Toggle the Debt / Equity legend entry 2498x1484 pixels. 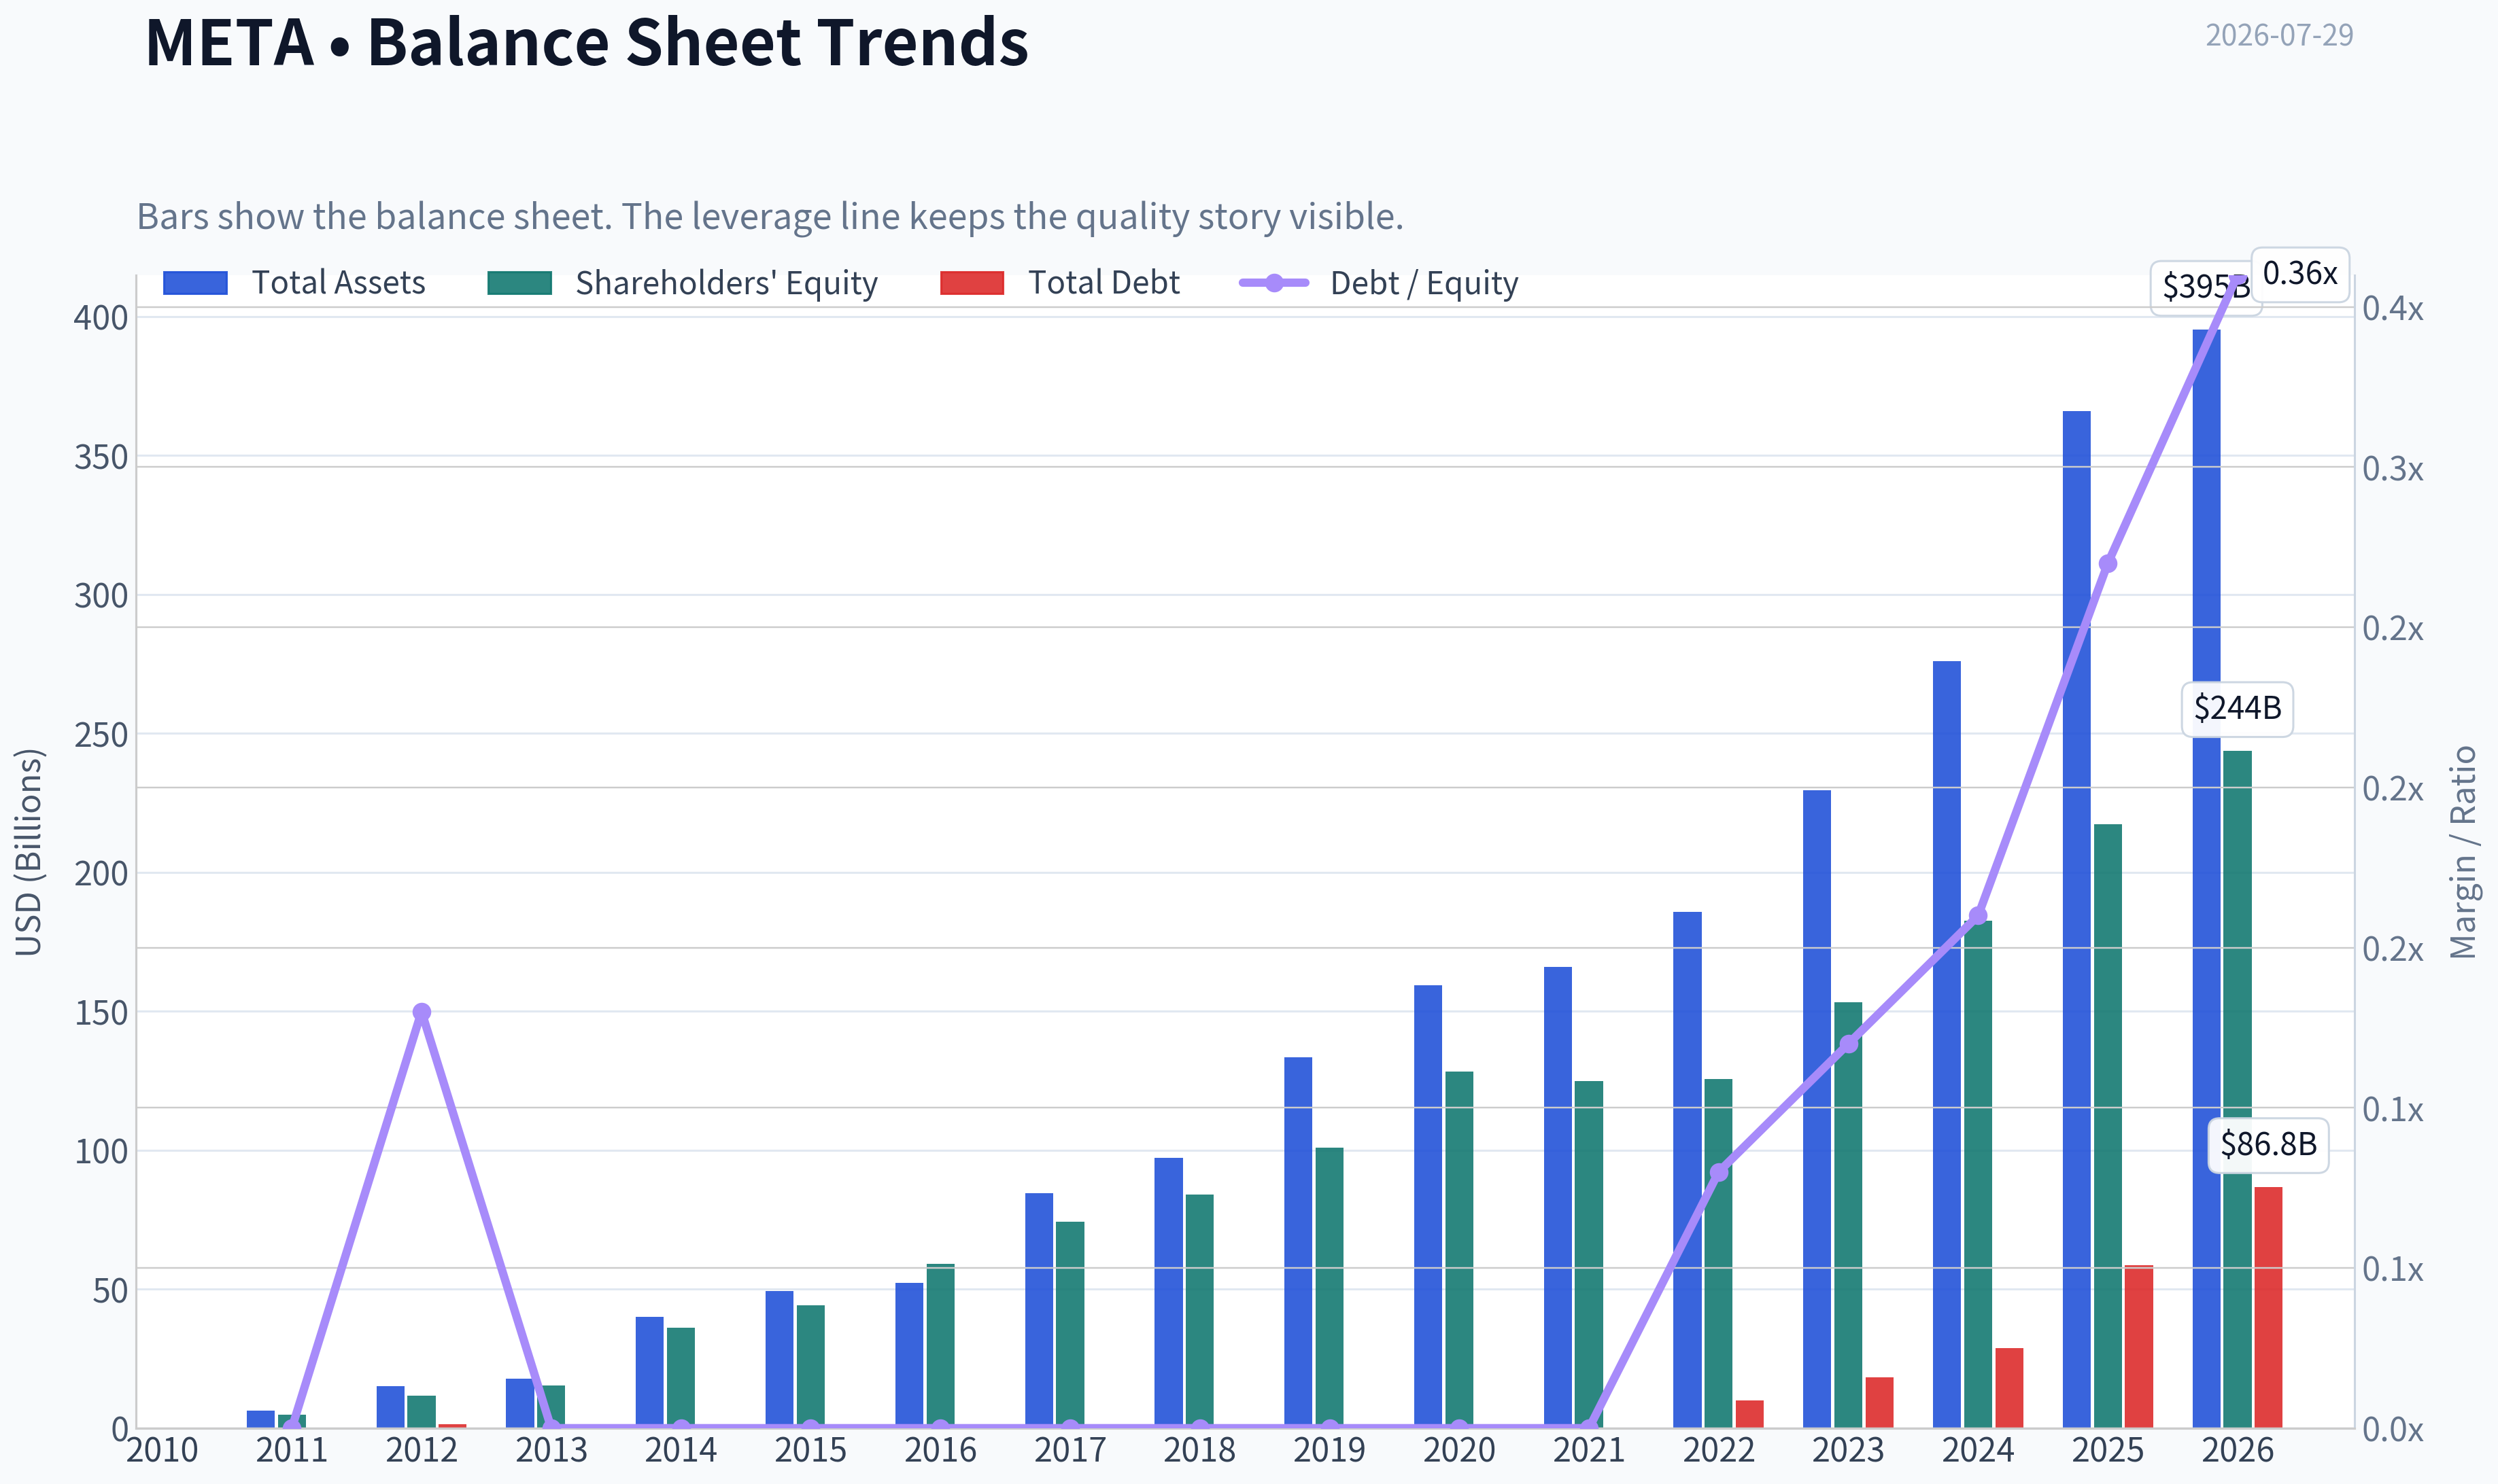point(1379,283)
